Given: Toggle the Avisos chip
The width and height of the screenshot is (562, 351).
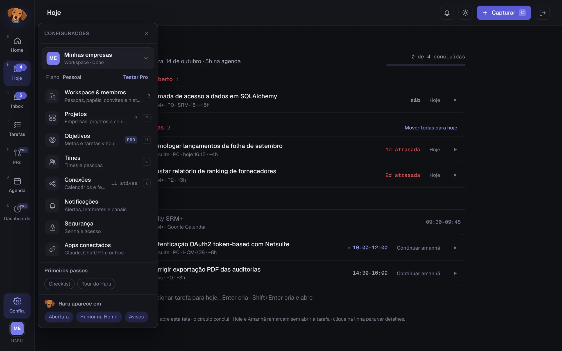Looking at the screenshot, I should (x=136, y=317).
